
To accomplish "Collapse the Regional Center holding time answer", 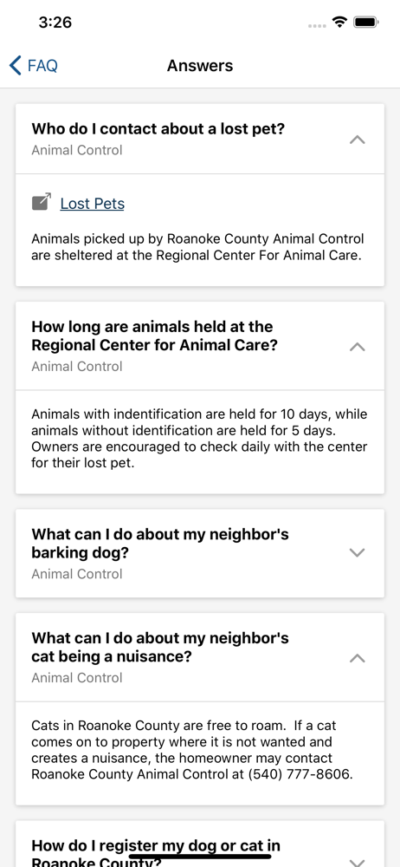I will 358,347.
